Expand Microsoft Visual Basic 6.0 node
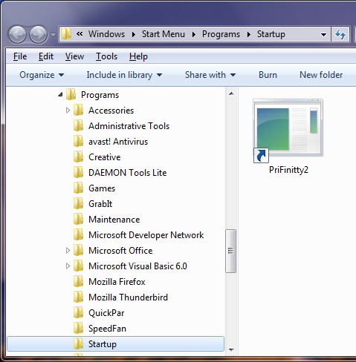Viewport: 356px width, 362px height. tap(68, 266)
